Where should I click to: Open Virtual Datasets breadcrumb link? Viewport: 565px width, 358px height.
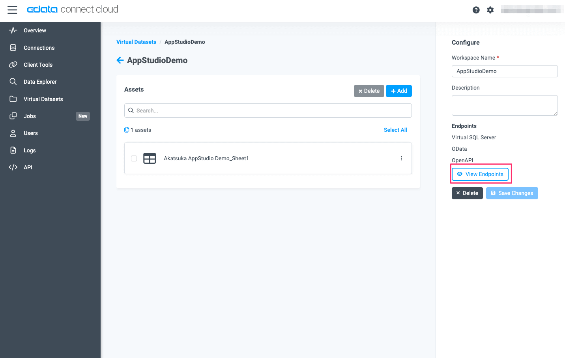click(x=136, y=42)
